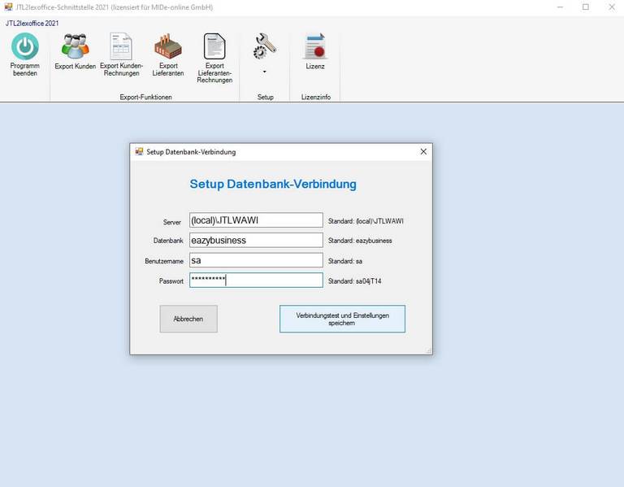Expand the Setup dropdown arrow
The image size is (624, 487).
(265, 72)
